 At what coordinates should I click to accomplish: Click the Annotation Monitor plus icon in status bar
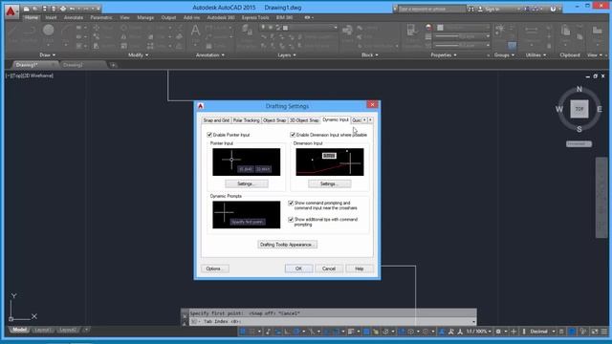(x=514, y=332)
